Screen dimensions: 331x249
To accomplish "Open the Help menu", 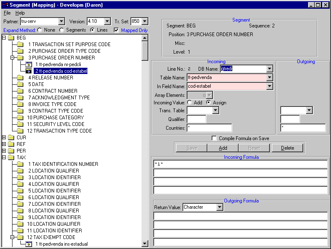I will 20,13.
